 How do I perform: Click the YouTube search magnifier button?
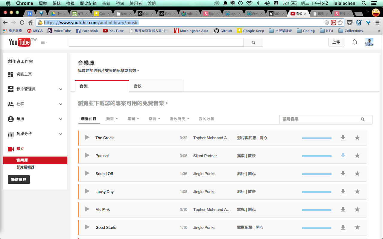[x=253, y=42]
